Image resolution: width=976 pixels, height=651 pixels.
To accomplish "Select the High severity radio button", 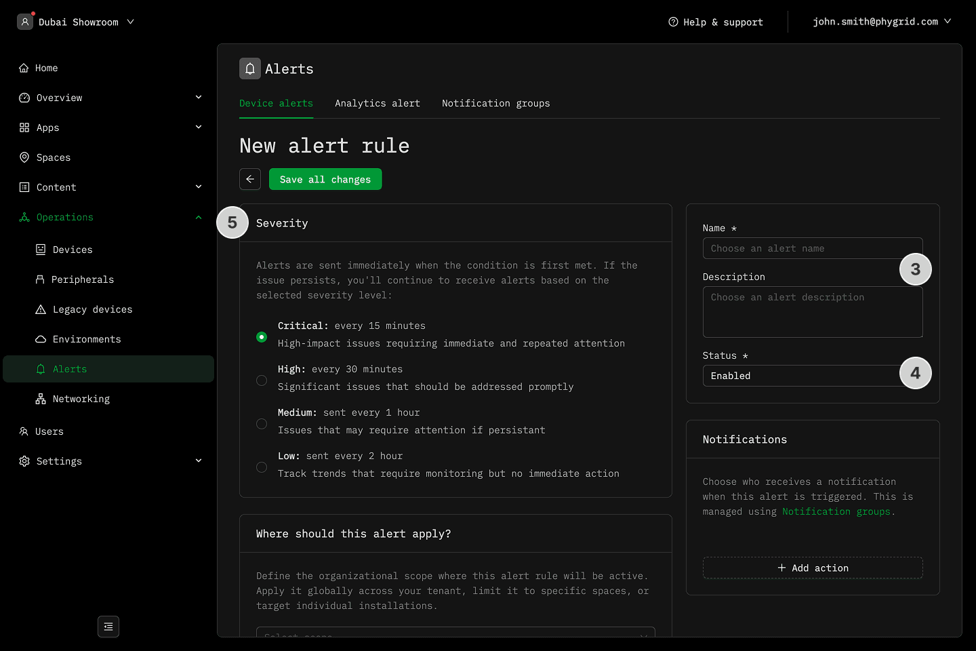I will 262,380.
